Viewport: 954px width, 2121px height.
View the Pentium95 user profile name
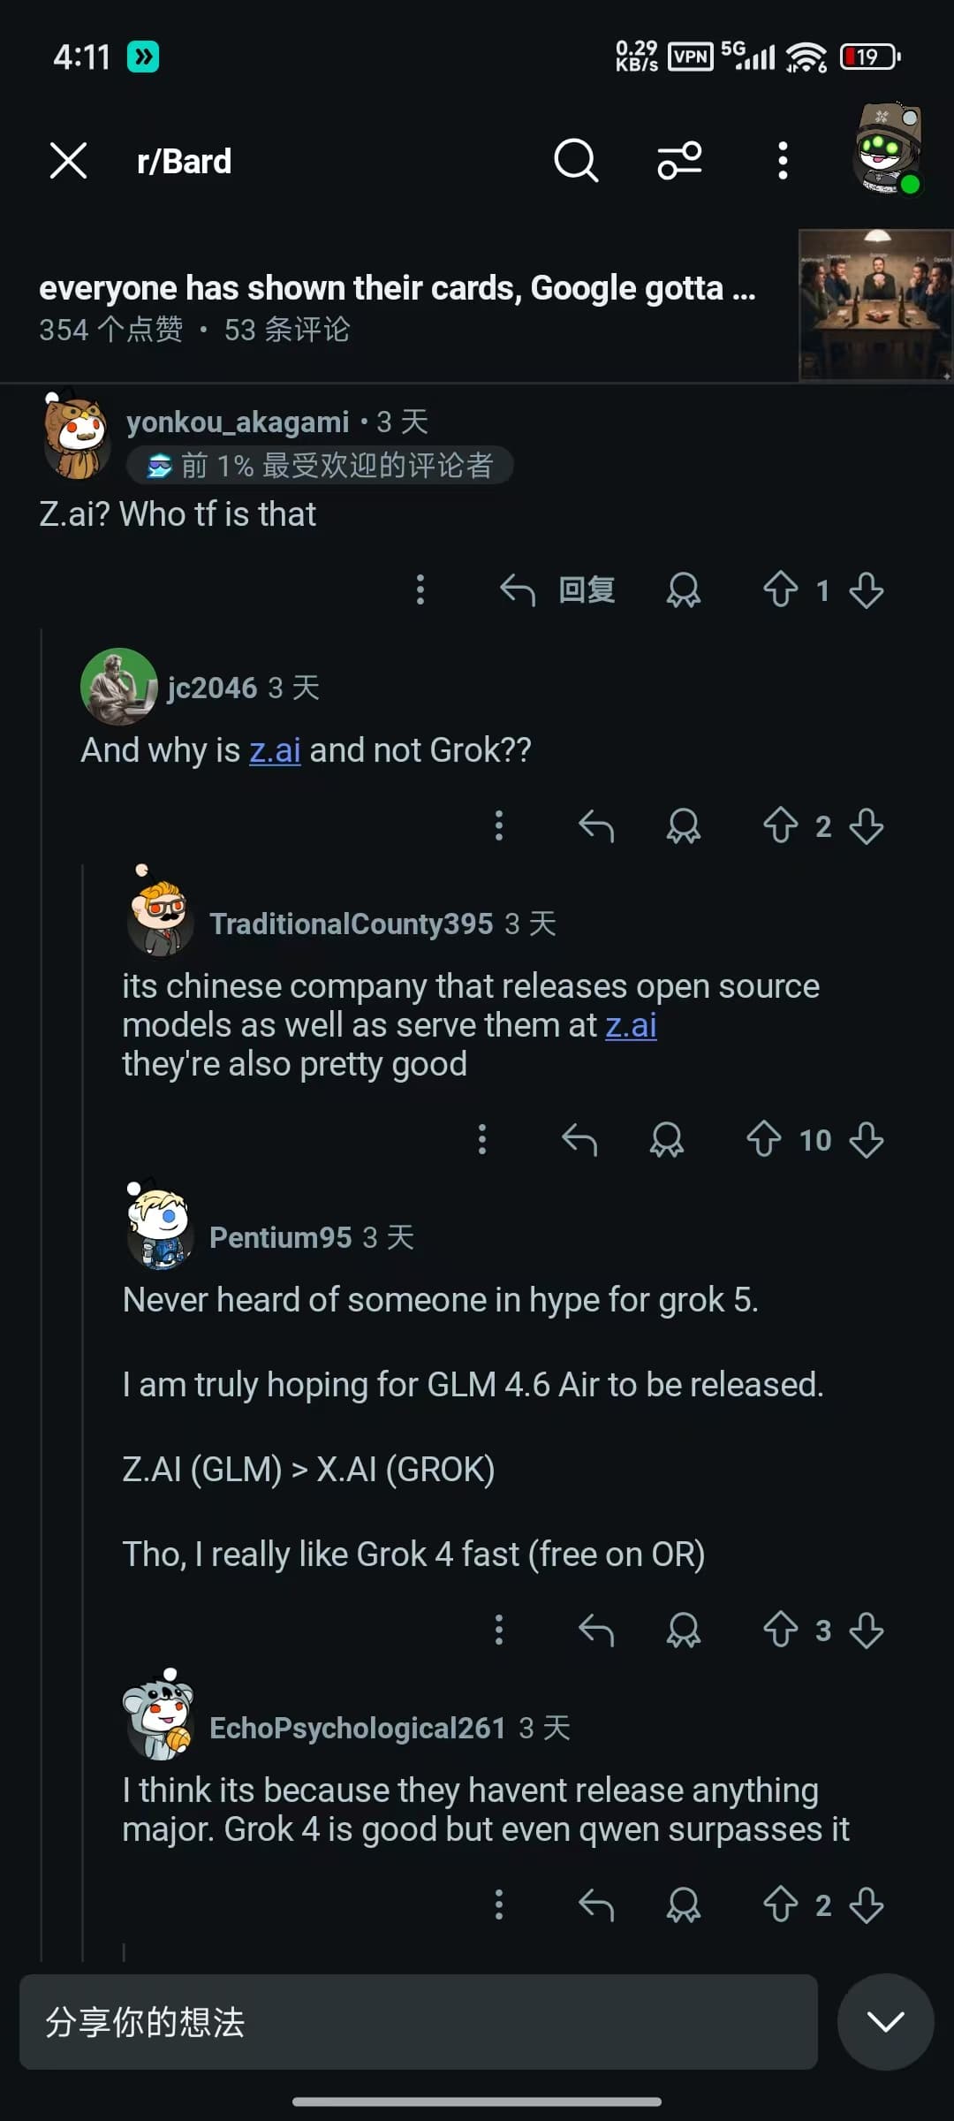pos(280,1237)
